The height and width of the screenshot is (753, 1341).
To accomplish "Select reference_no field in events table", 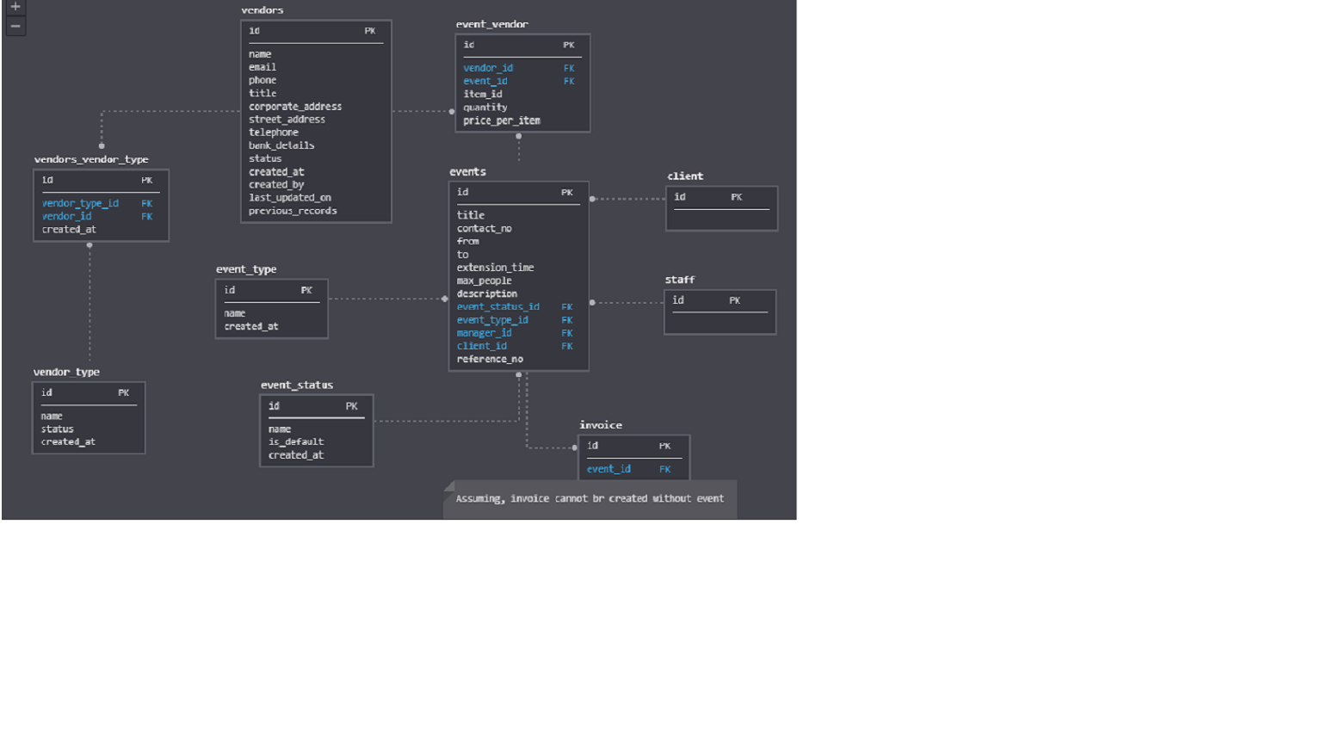I will (490, 360).
